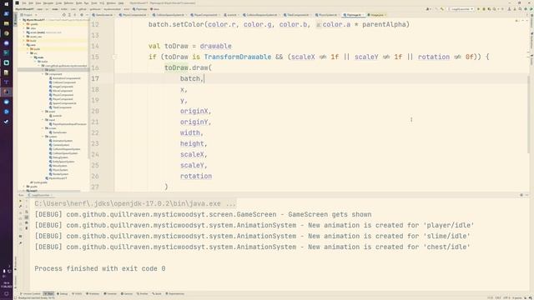Open the Debug tool window button
Screen dimensions: 534x300
[x=63, y=293]
